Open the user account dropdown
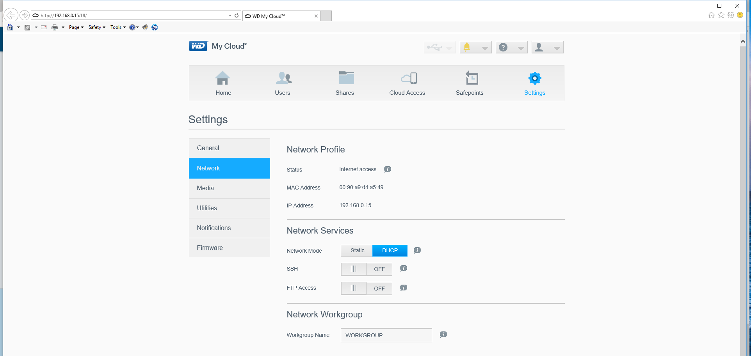The height and width of the screenshot is (356, 751). pos(548,47)
